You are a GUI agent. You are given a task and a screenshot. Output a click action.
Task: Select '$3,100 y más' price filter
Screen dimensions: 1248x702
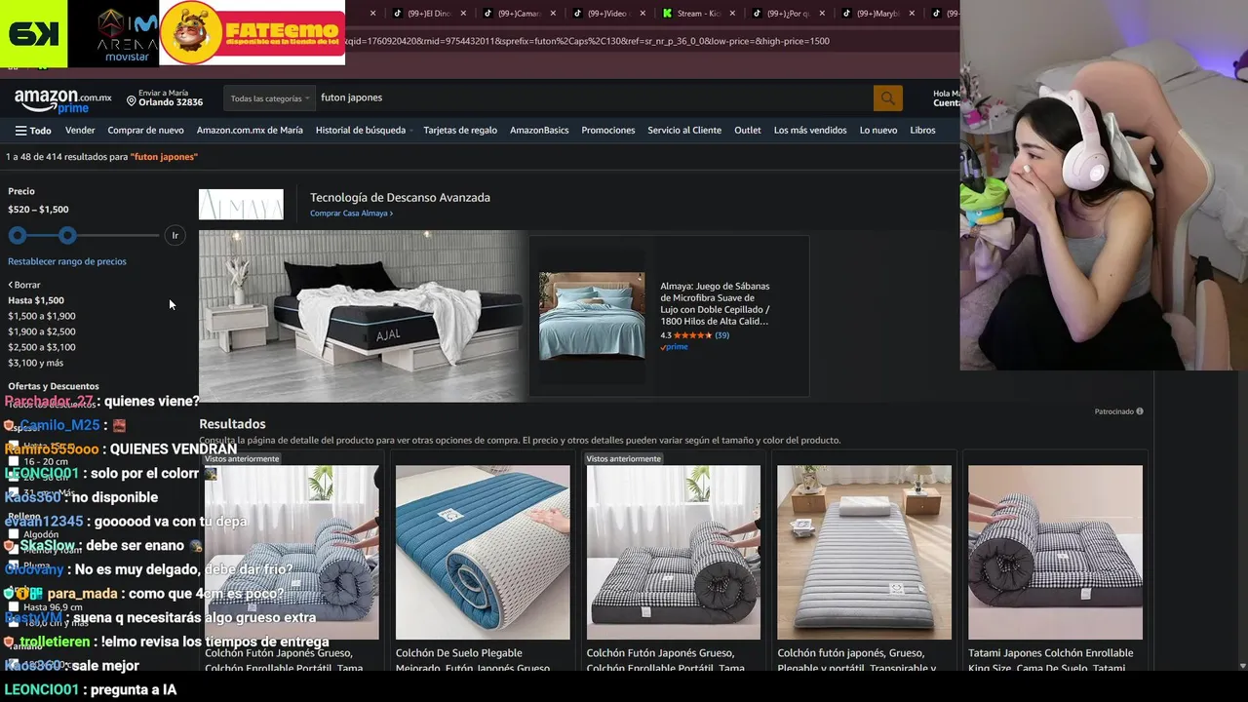[36, 363]
